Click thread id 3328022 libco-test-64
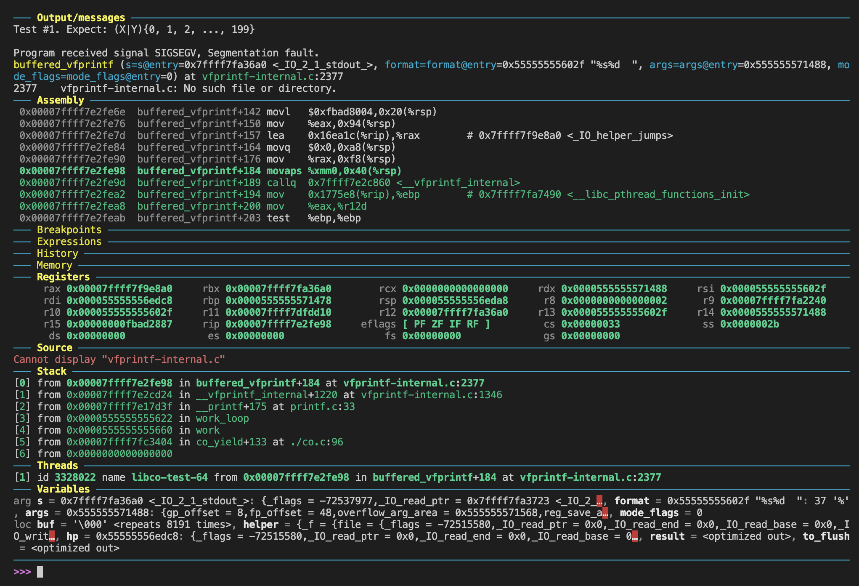 coord(337,477)
